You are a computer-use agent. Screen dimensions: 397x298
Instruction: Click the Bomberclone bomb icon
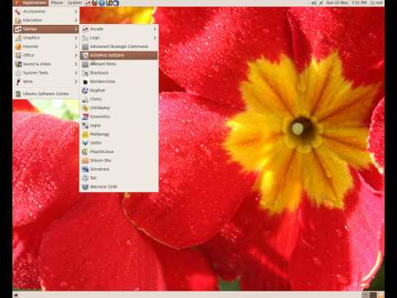click(85, 82)
